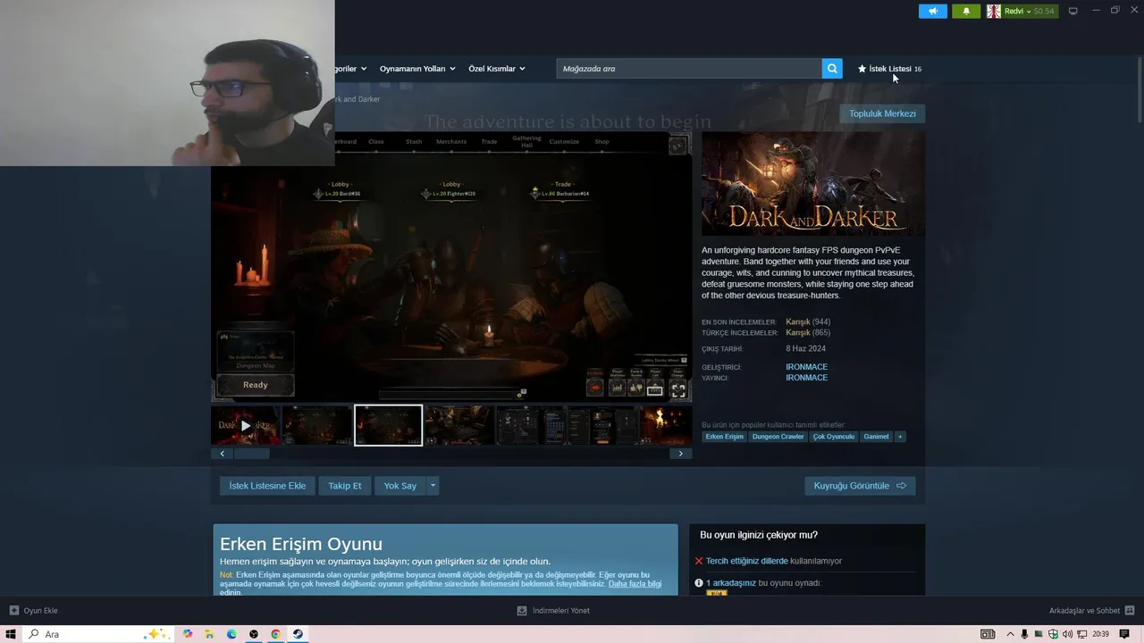Click the thumbnail strip right arrow
This screenshot has width=1144, height=643.
(680, 454)
